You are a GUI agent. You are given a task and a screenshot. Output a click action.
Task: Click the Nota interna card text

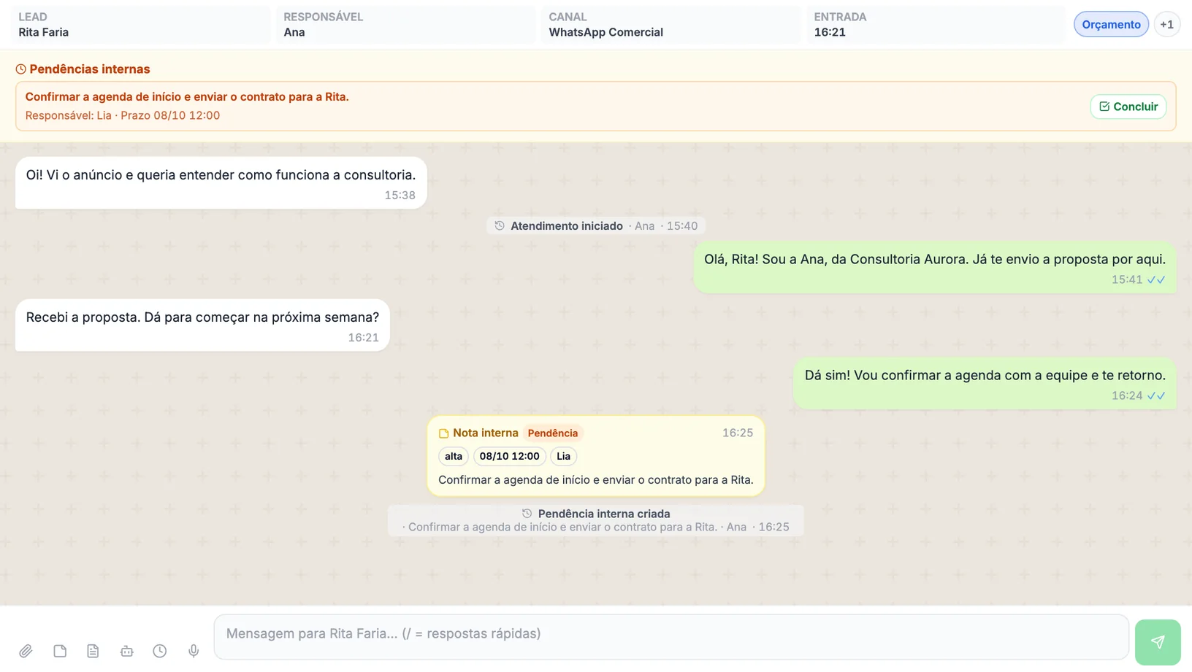pos(596,480)
